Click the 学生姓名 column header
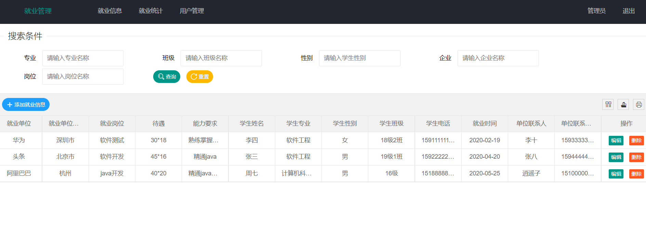Screen dimensions: 646x244 (252, 124)
